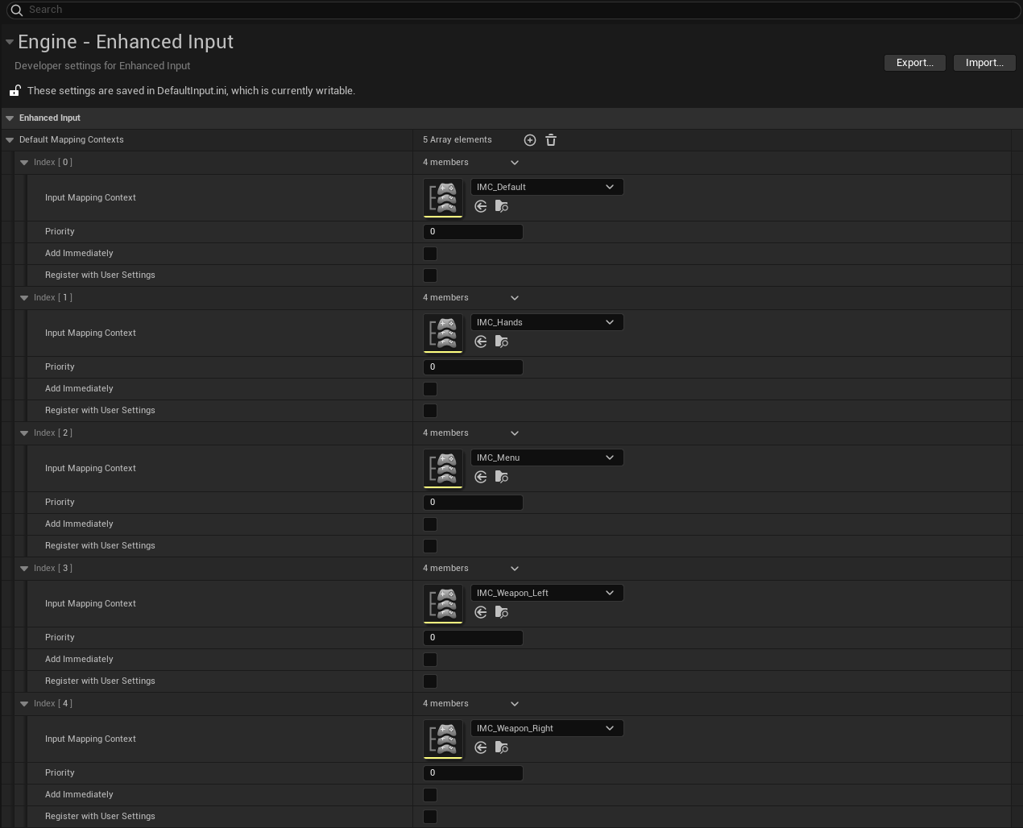Click the IMC_Weapon_Left asset thumbnail
1023x828 pixels.
tap(443, 604)
